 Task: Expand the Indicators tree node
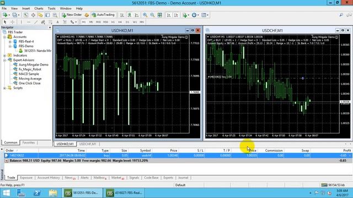pos(4,56)
